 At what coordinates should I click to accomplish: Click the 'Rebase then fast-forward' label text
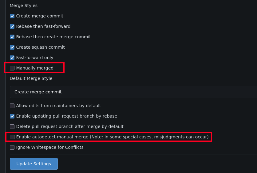pyautogui.click(x=43, y=26)
